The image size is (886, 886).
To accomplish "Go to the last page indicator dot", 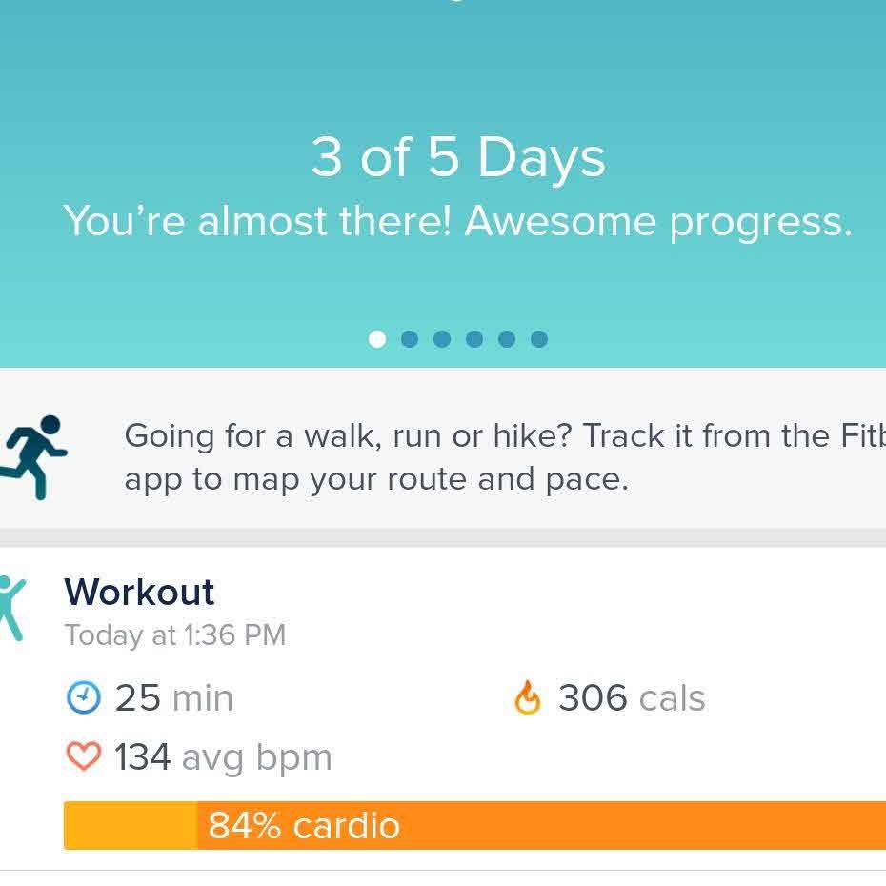I will [539, 339].
